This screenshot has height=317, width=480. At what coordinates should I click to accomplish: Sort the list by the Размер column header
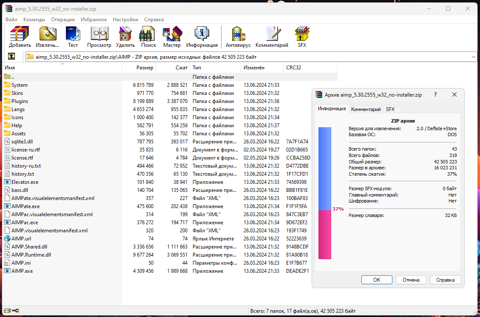(x=139, y=68)
